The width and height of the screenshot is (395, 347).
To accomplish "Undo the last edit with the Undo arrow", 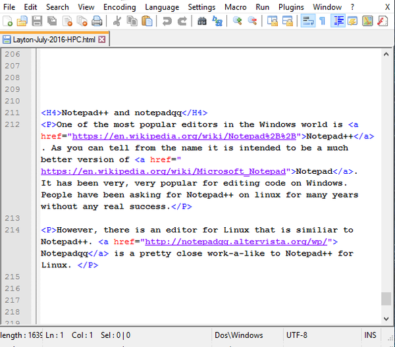I will click(167, 21).
